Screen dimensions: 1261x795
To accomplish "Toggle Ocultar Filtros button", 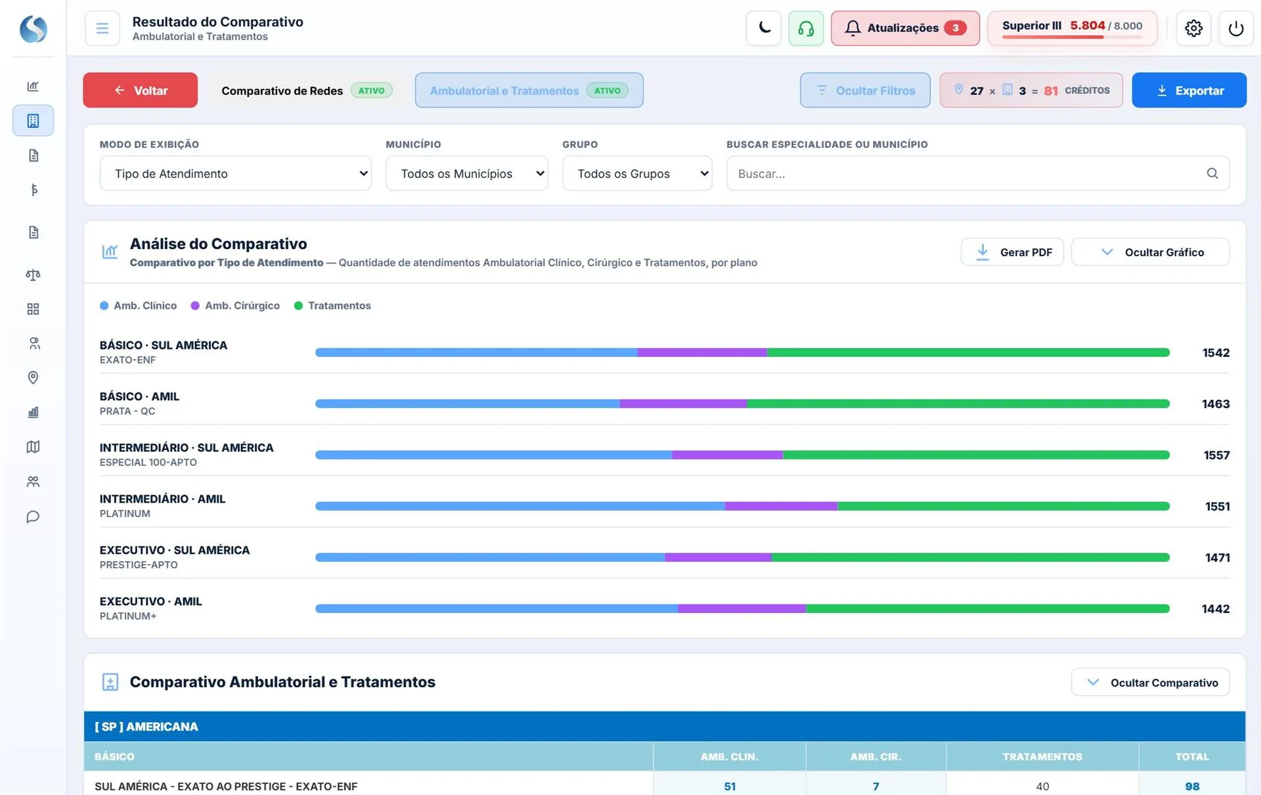I will [x=865, y=90].
